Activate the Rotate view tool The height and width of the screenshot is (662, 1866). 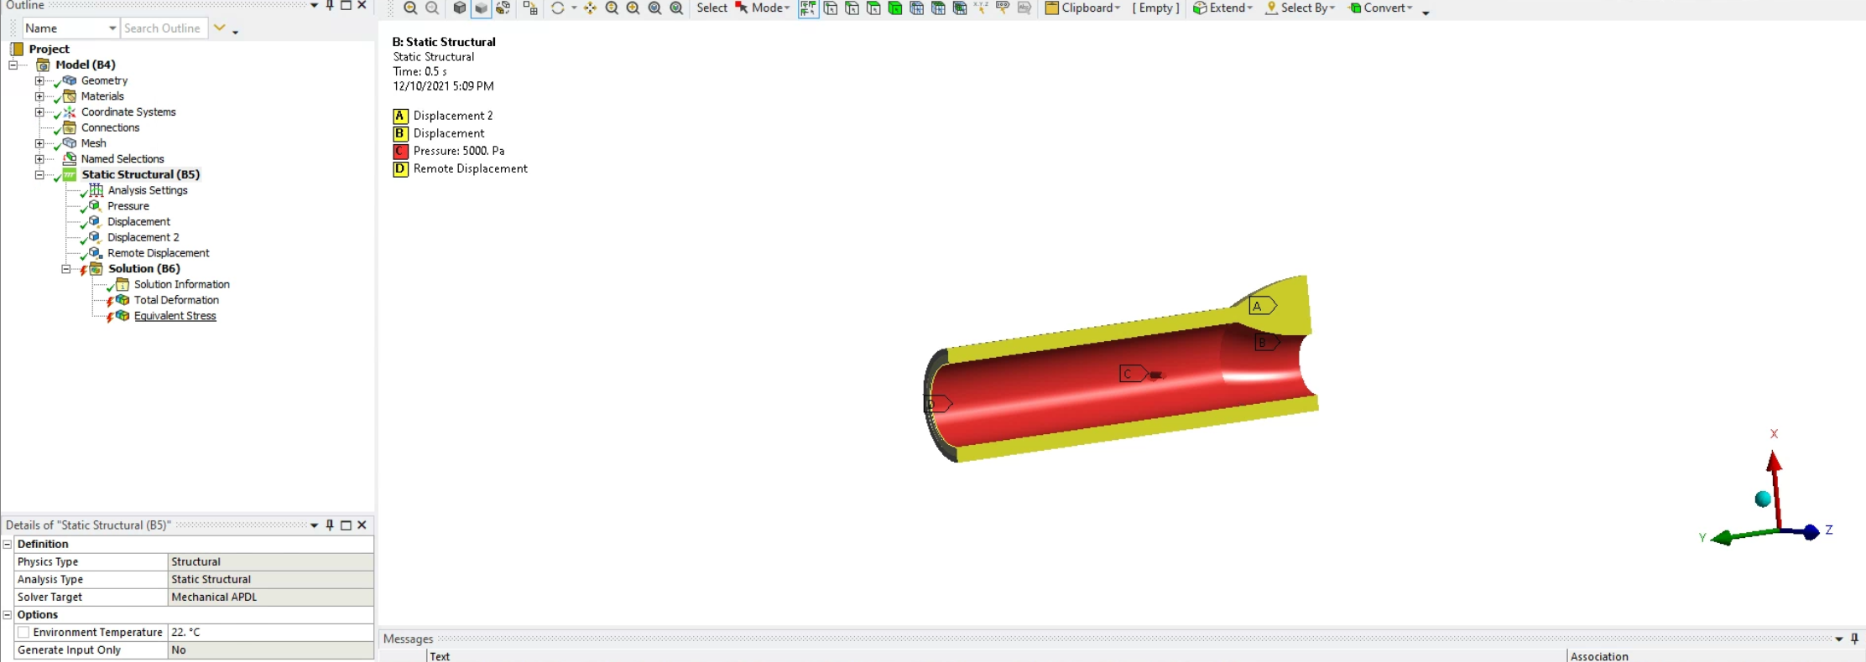click(558, 8)
